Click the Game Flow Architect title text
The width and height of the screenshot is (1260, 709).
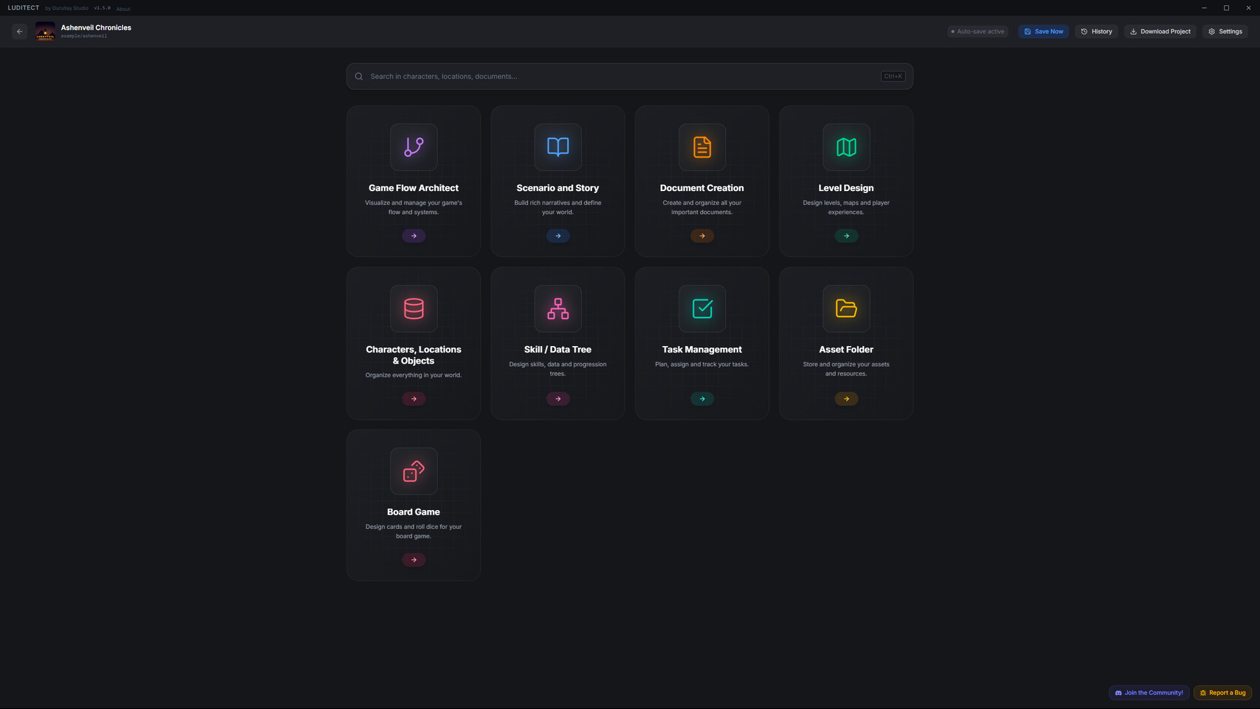tap(413, 188)
